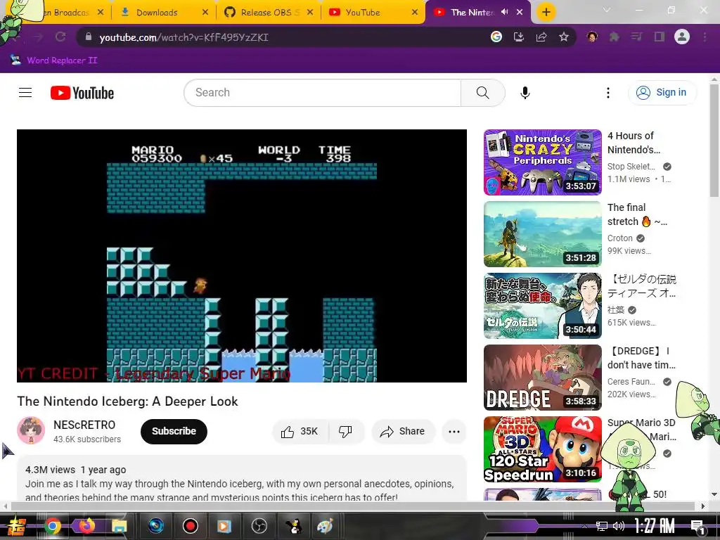Open Nintendo's Crazy Peripherals video thumbnail
This screenshot has width=720, height=540.
pyautogui.click(x=543, y=162)
